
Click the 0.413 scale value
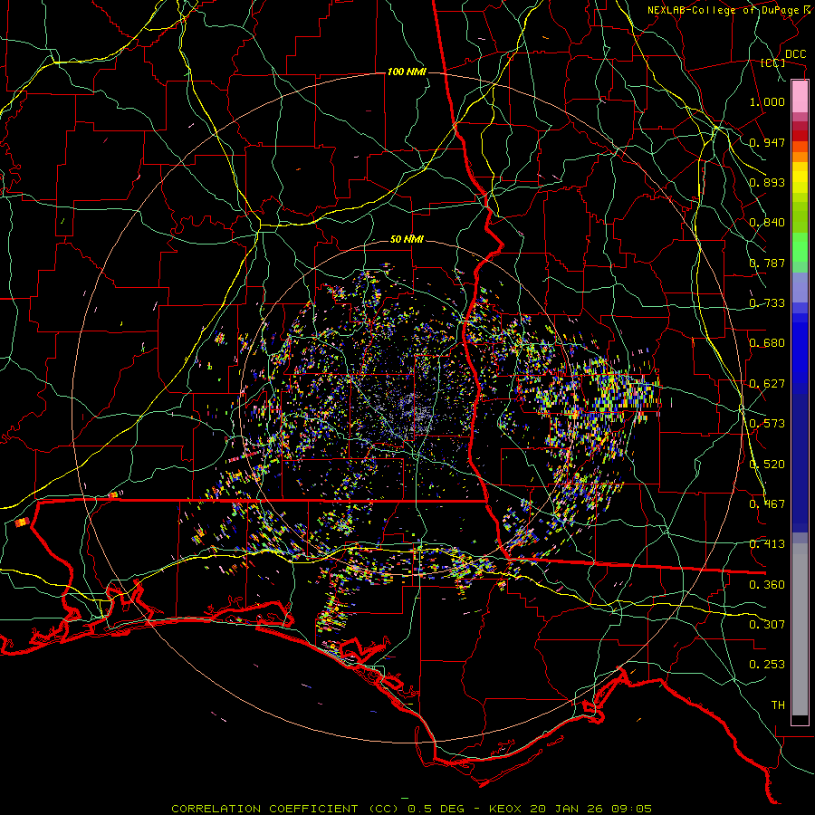point(767,544)
